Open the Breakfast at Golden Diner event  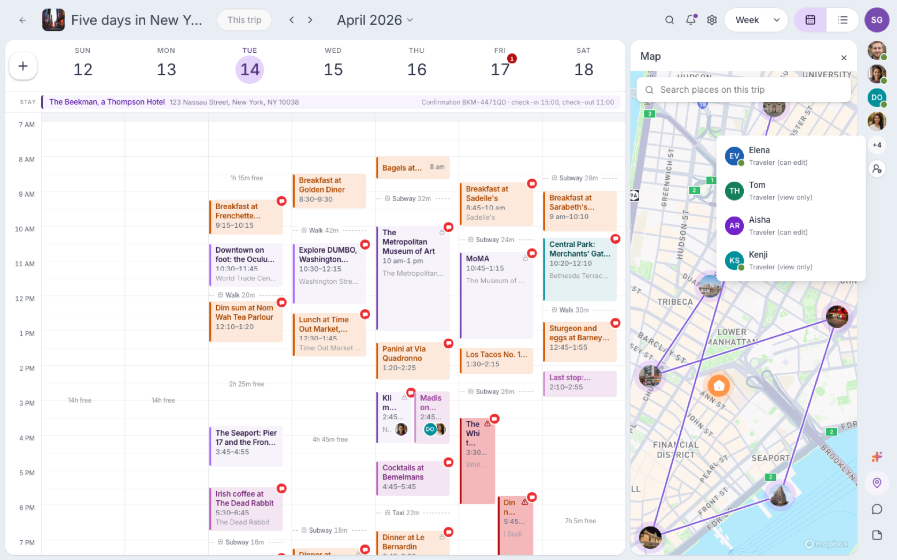pos(329,190)
